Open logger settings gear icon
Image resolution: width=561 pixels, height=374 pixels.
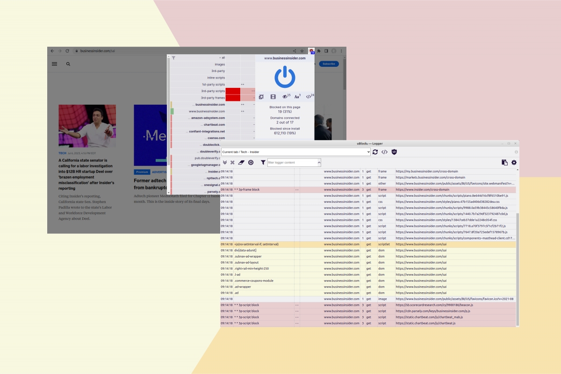point(514,163)
